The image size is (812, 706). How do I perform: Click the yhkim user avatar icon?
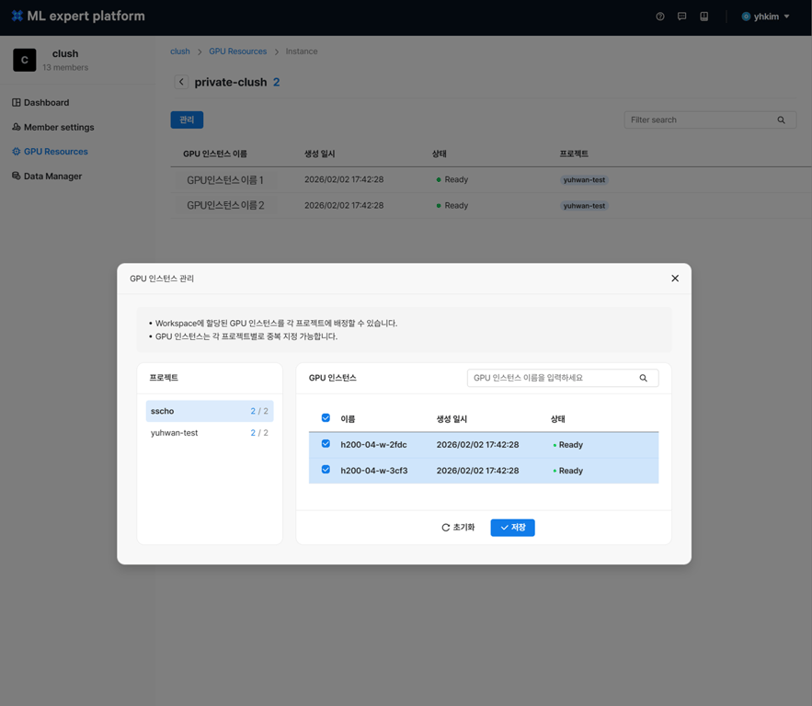746,17
